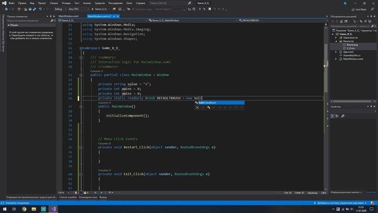
Task: Click the Navigate Backward toolbar icon
Action: pos(6,9)
